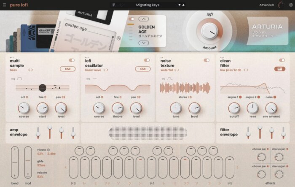Turn the large lofi amount knob
295x187 pixels.
(209, 31)
